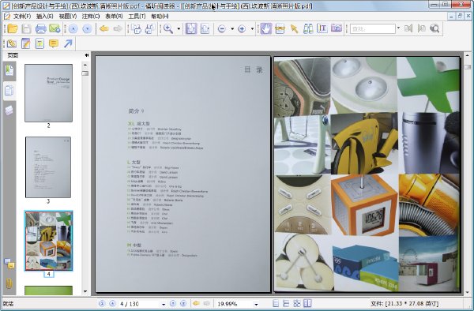Select first annotation tool in second toolbar

tap(12, 43)
